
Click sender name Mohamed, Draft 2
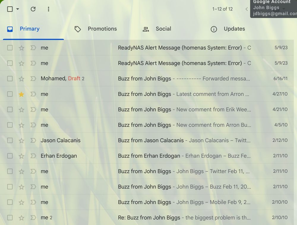click(62, 79)
